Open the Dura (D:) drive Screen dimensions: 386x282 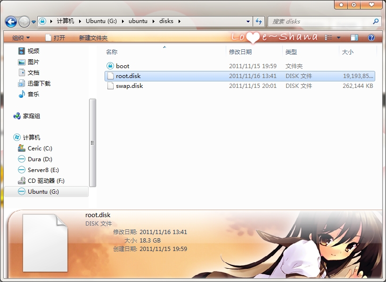[40, 159]
